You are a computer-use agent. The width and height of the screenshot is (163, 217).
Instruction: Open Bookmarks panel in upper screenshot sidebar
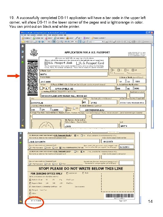coord(23,52)
